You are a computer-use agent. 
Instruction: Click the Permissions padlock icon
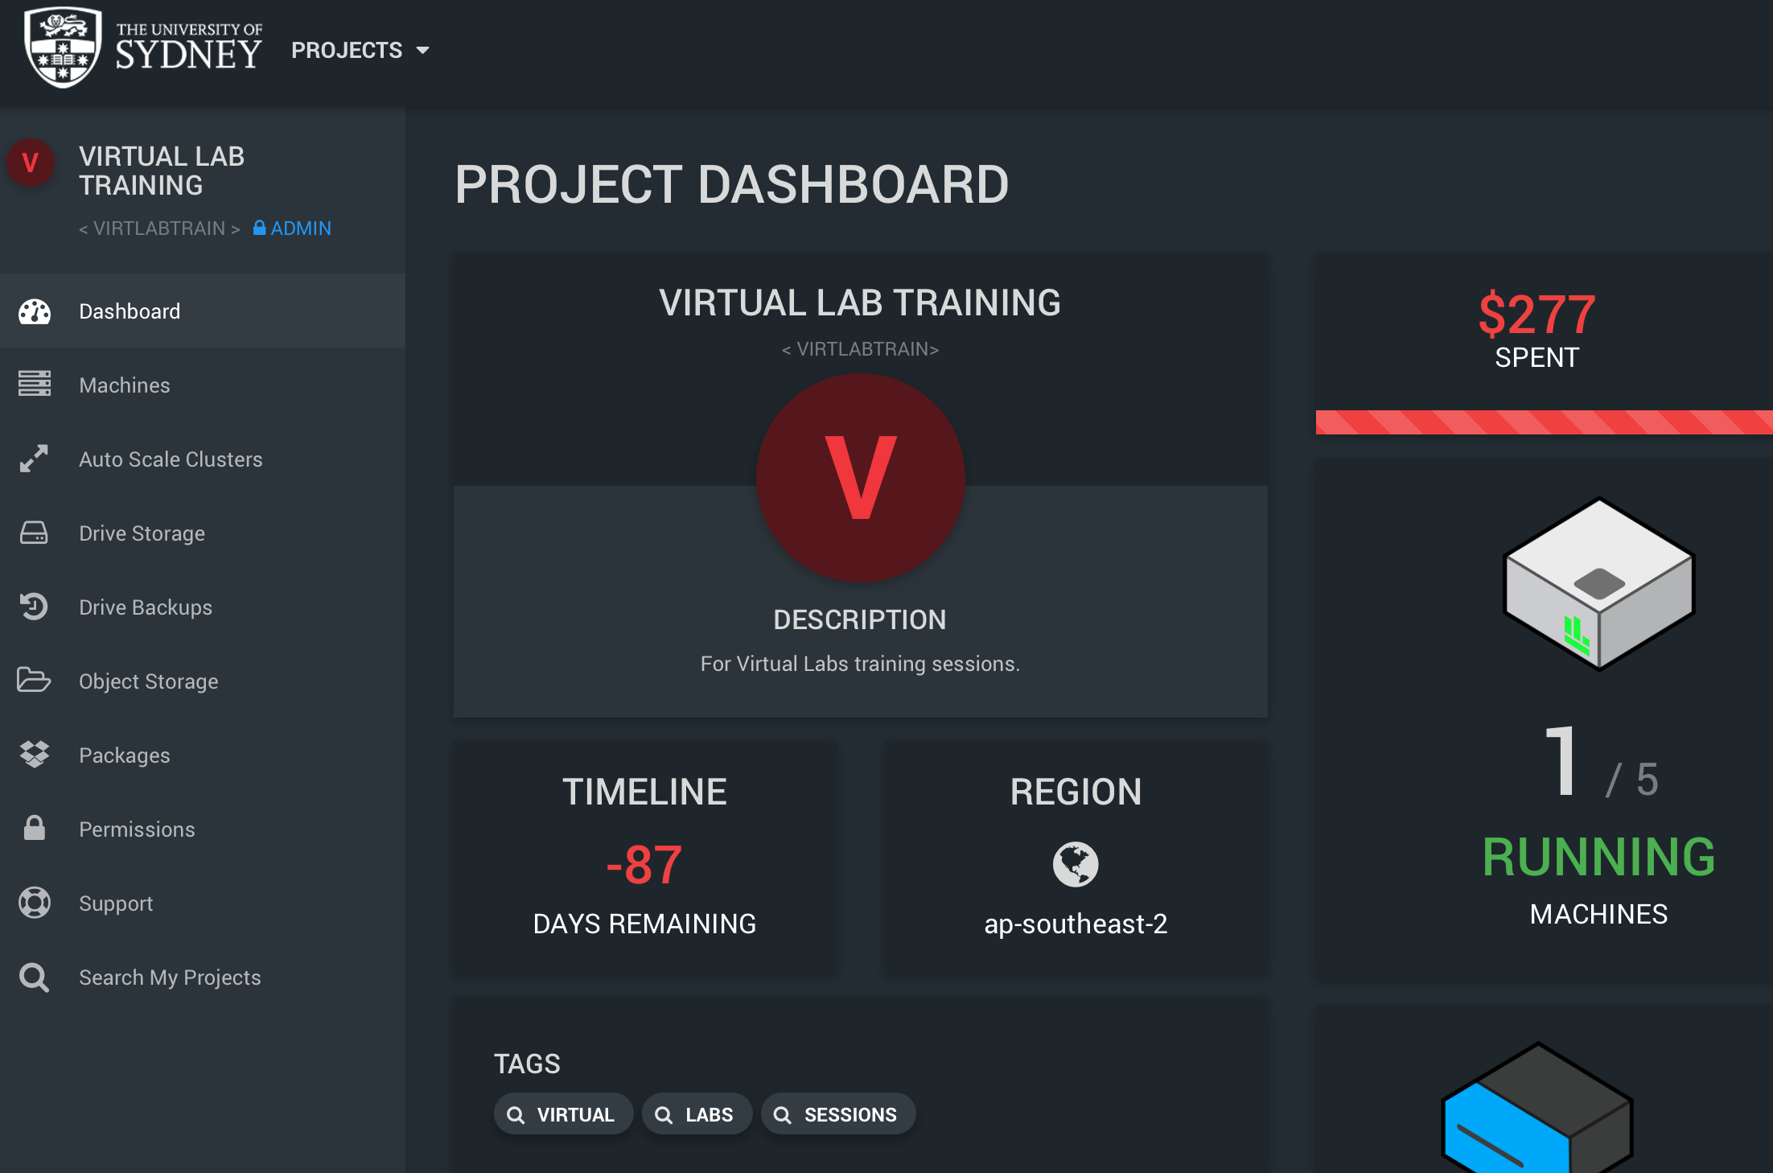point(34,828)
